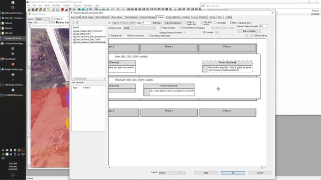321x180 pixels.
Task: Click the Cancel button
Action: coord(260,173)
